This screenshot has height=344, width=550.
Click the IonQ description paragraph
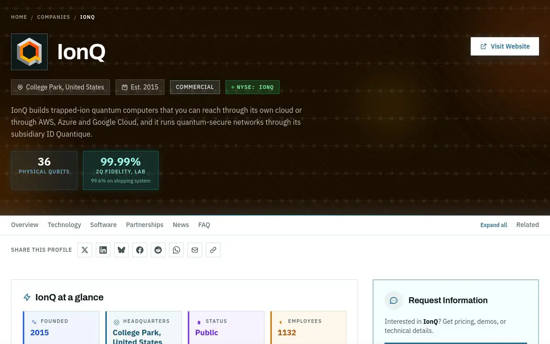(156, 122)
